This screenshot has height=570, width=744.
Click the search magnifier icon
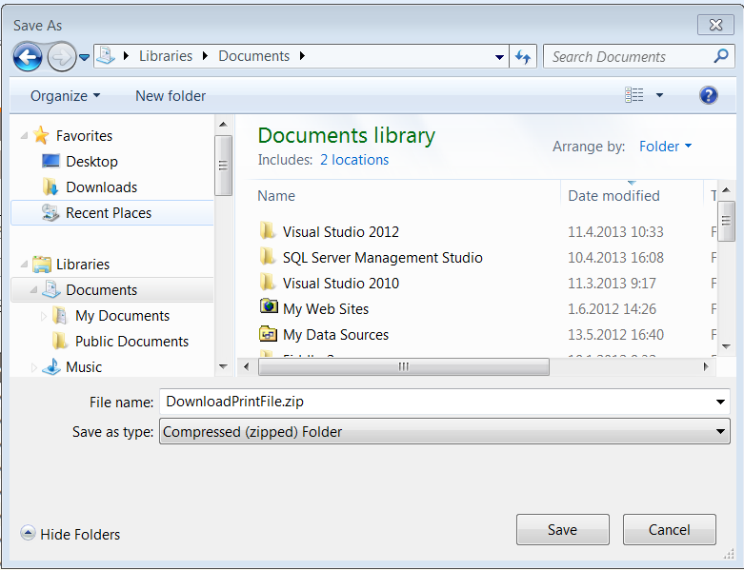tap(721, 56)
